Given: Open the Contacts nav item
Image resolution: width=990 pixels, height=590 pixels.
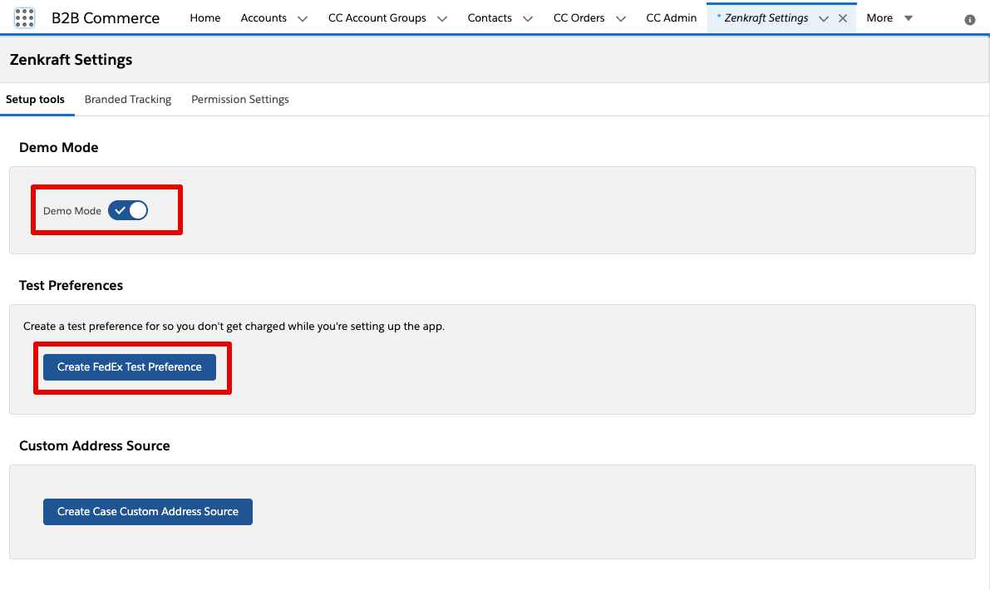Looking at the screenshot, I should point(490,18).
